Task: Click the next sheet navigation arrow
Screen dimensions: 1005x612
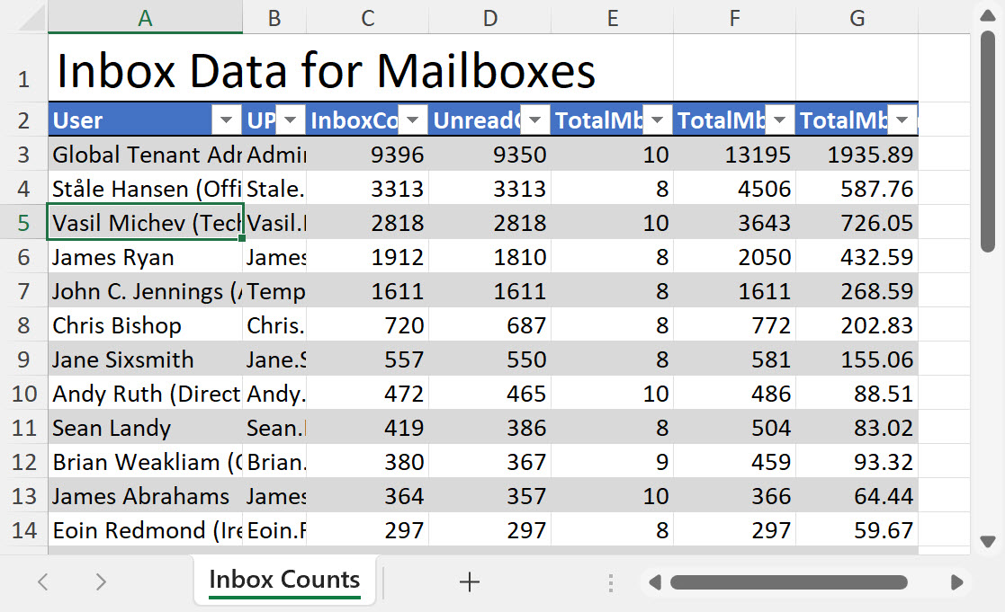Action: pos(101,582)
